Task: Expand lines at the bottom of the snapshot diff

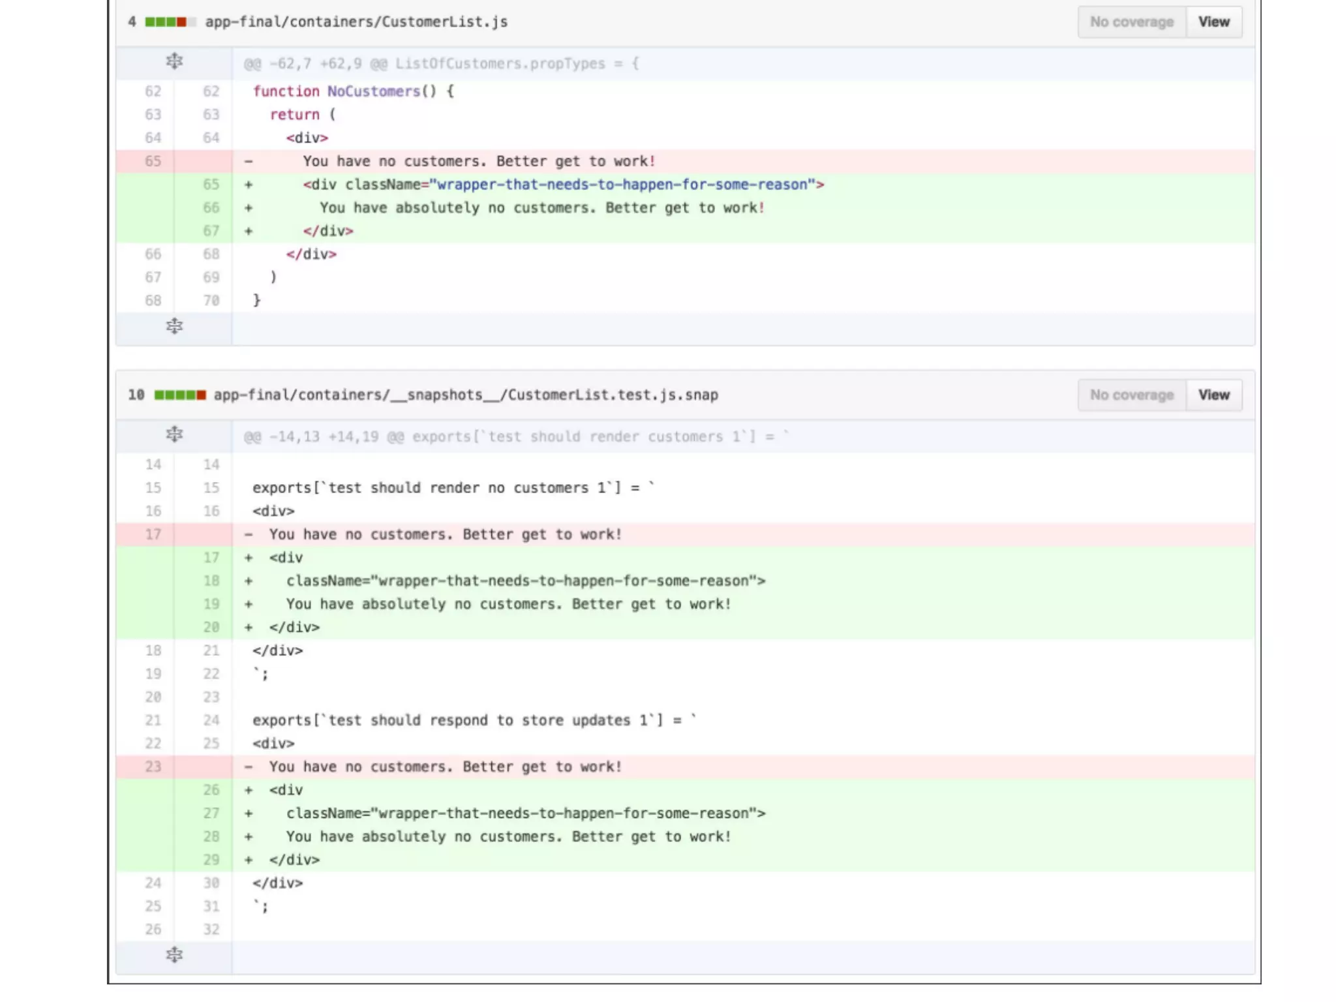Action: click(174, 956)
